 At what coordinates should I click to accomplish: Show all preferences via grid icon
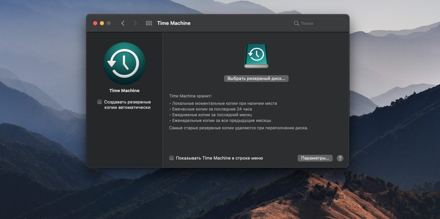[149, 23]
